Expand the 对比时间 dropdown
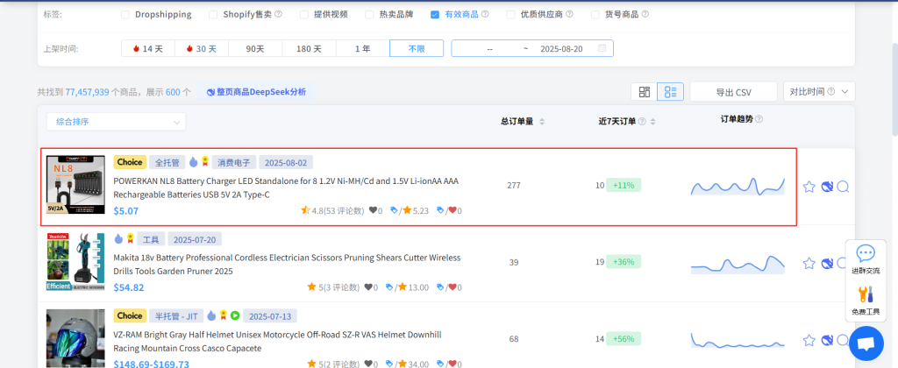This screenshot has width=898, height=368. [819, 92]
